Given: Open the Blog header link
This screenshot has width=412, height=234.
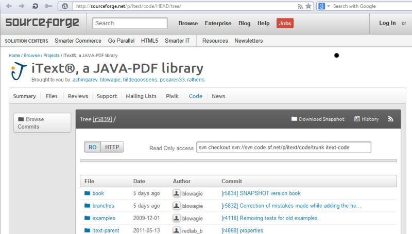Looking at the screenshot, I should pos(244,23).
